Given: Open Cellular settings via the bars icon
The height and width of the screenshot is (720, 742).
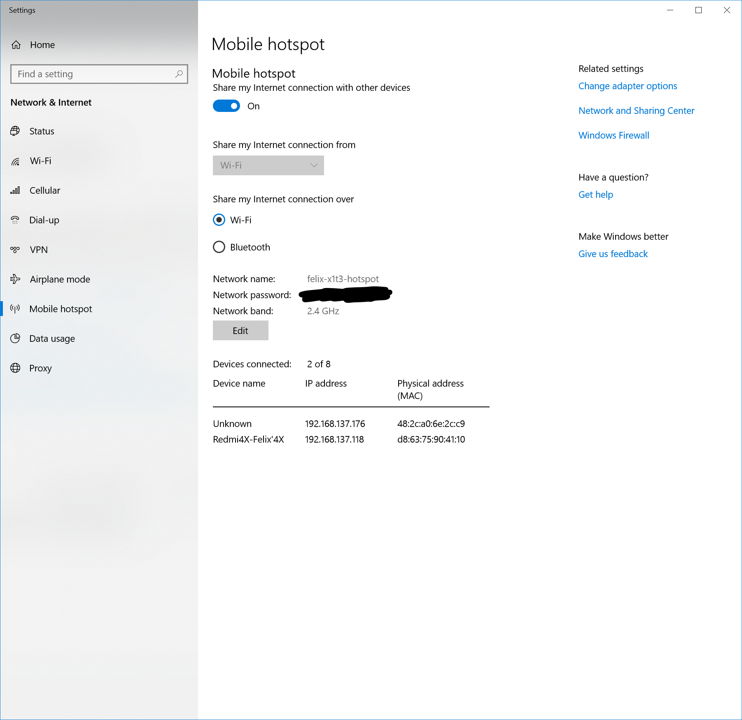Looking at the screenshot, I should click(15, 190).
